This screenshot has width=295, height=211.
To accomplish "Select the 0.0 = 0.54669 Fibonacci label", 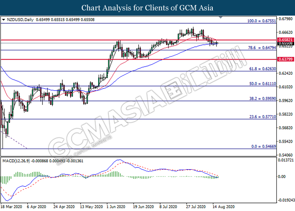I will point(263,146).
